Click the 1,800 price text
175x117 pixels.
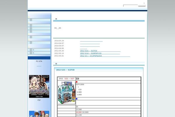79,94
